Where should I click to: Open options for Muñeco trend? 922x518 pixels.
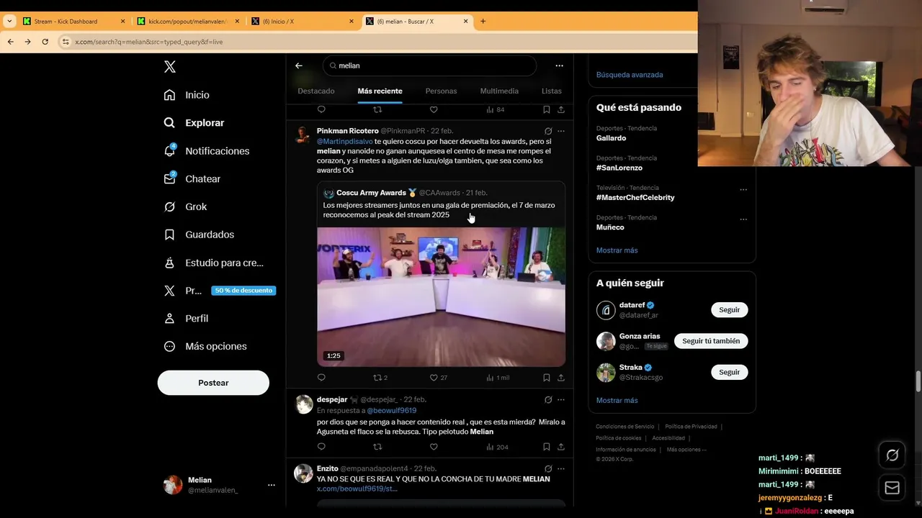pyautogui.click(x=743, y=219)
